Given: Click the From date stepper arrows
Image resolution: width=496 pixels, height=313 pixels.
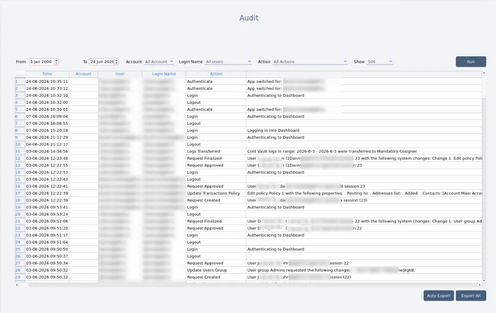Looking at the screenshot, I should click(x=56, y=62).
